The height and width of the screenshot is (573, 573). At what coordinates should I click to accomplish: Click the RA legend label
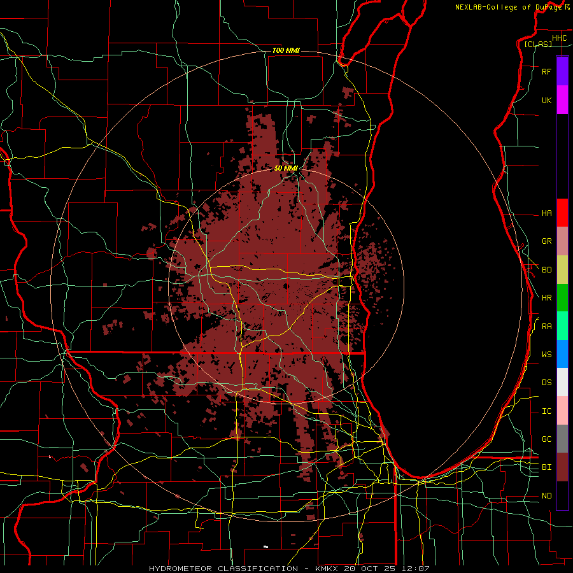[546, 327]
